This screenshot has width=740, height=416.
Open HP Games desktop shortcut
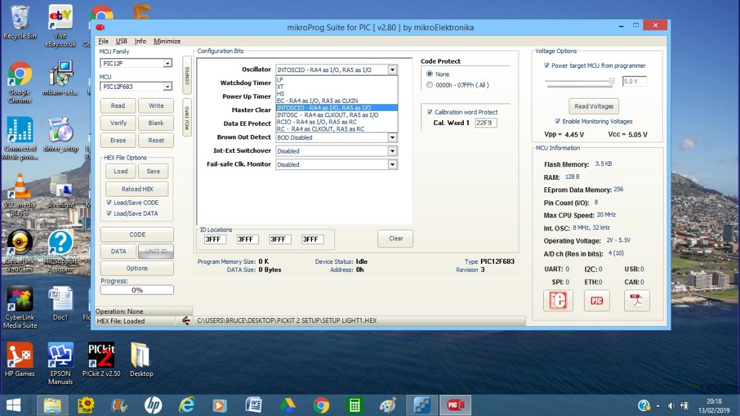(20, 361)
